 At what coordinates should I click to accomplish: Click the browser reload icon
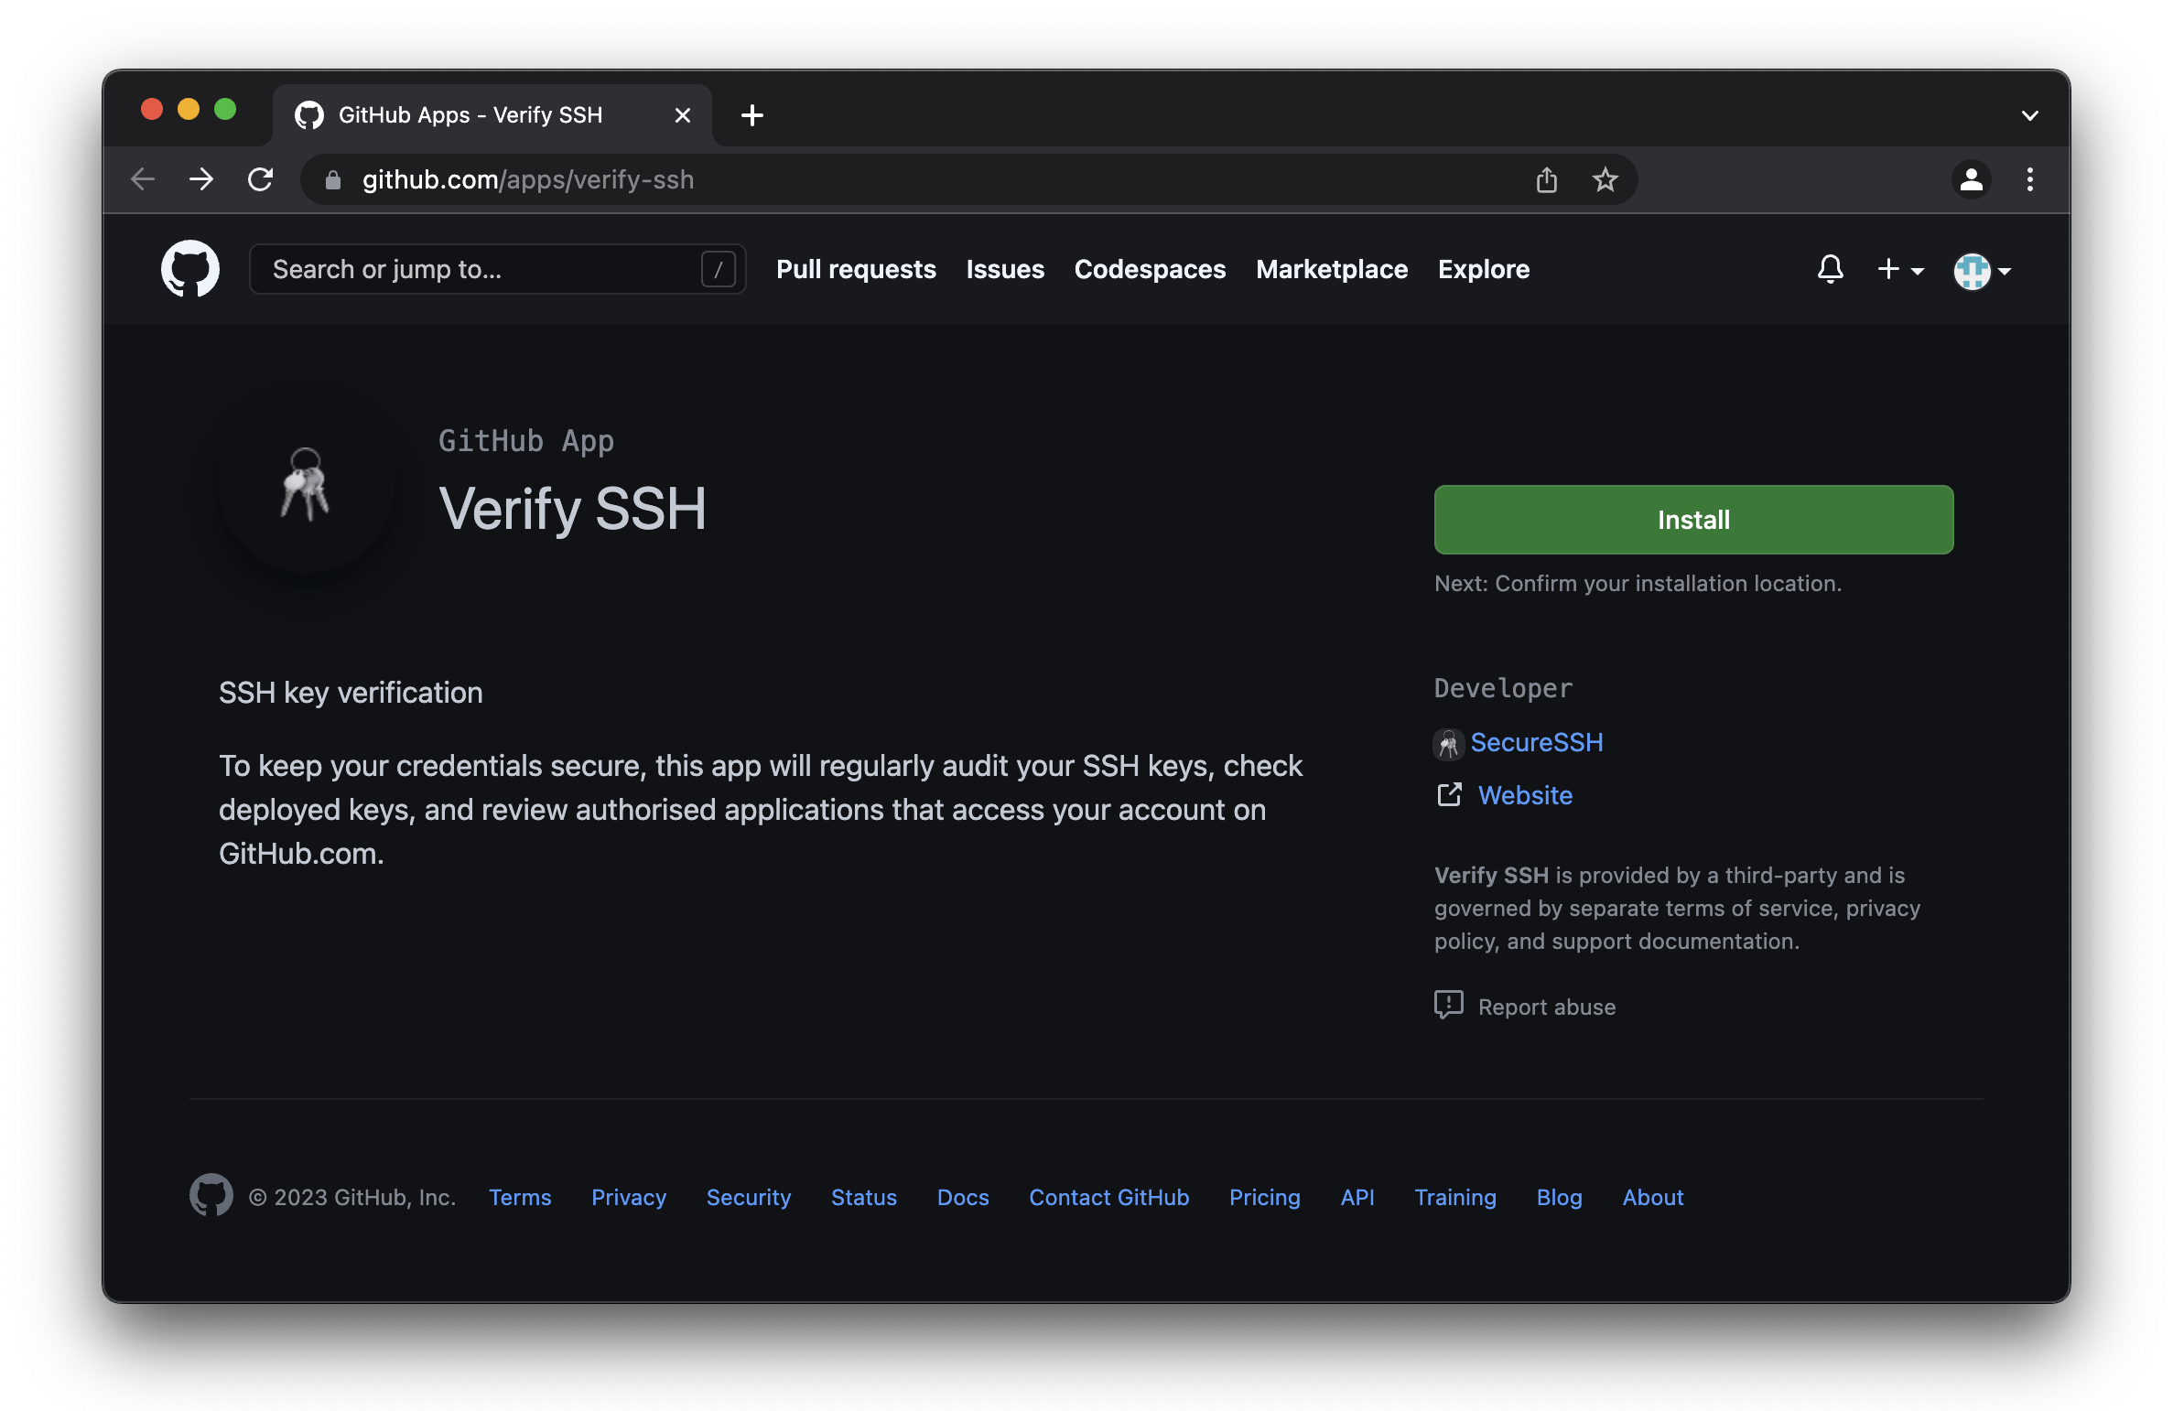point(261,179)
